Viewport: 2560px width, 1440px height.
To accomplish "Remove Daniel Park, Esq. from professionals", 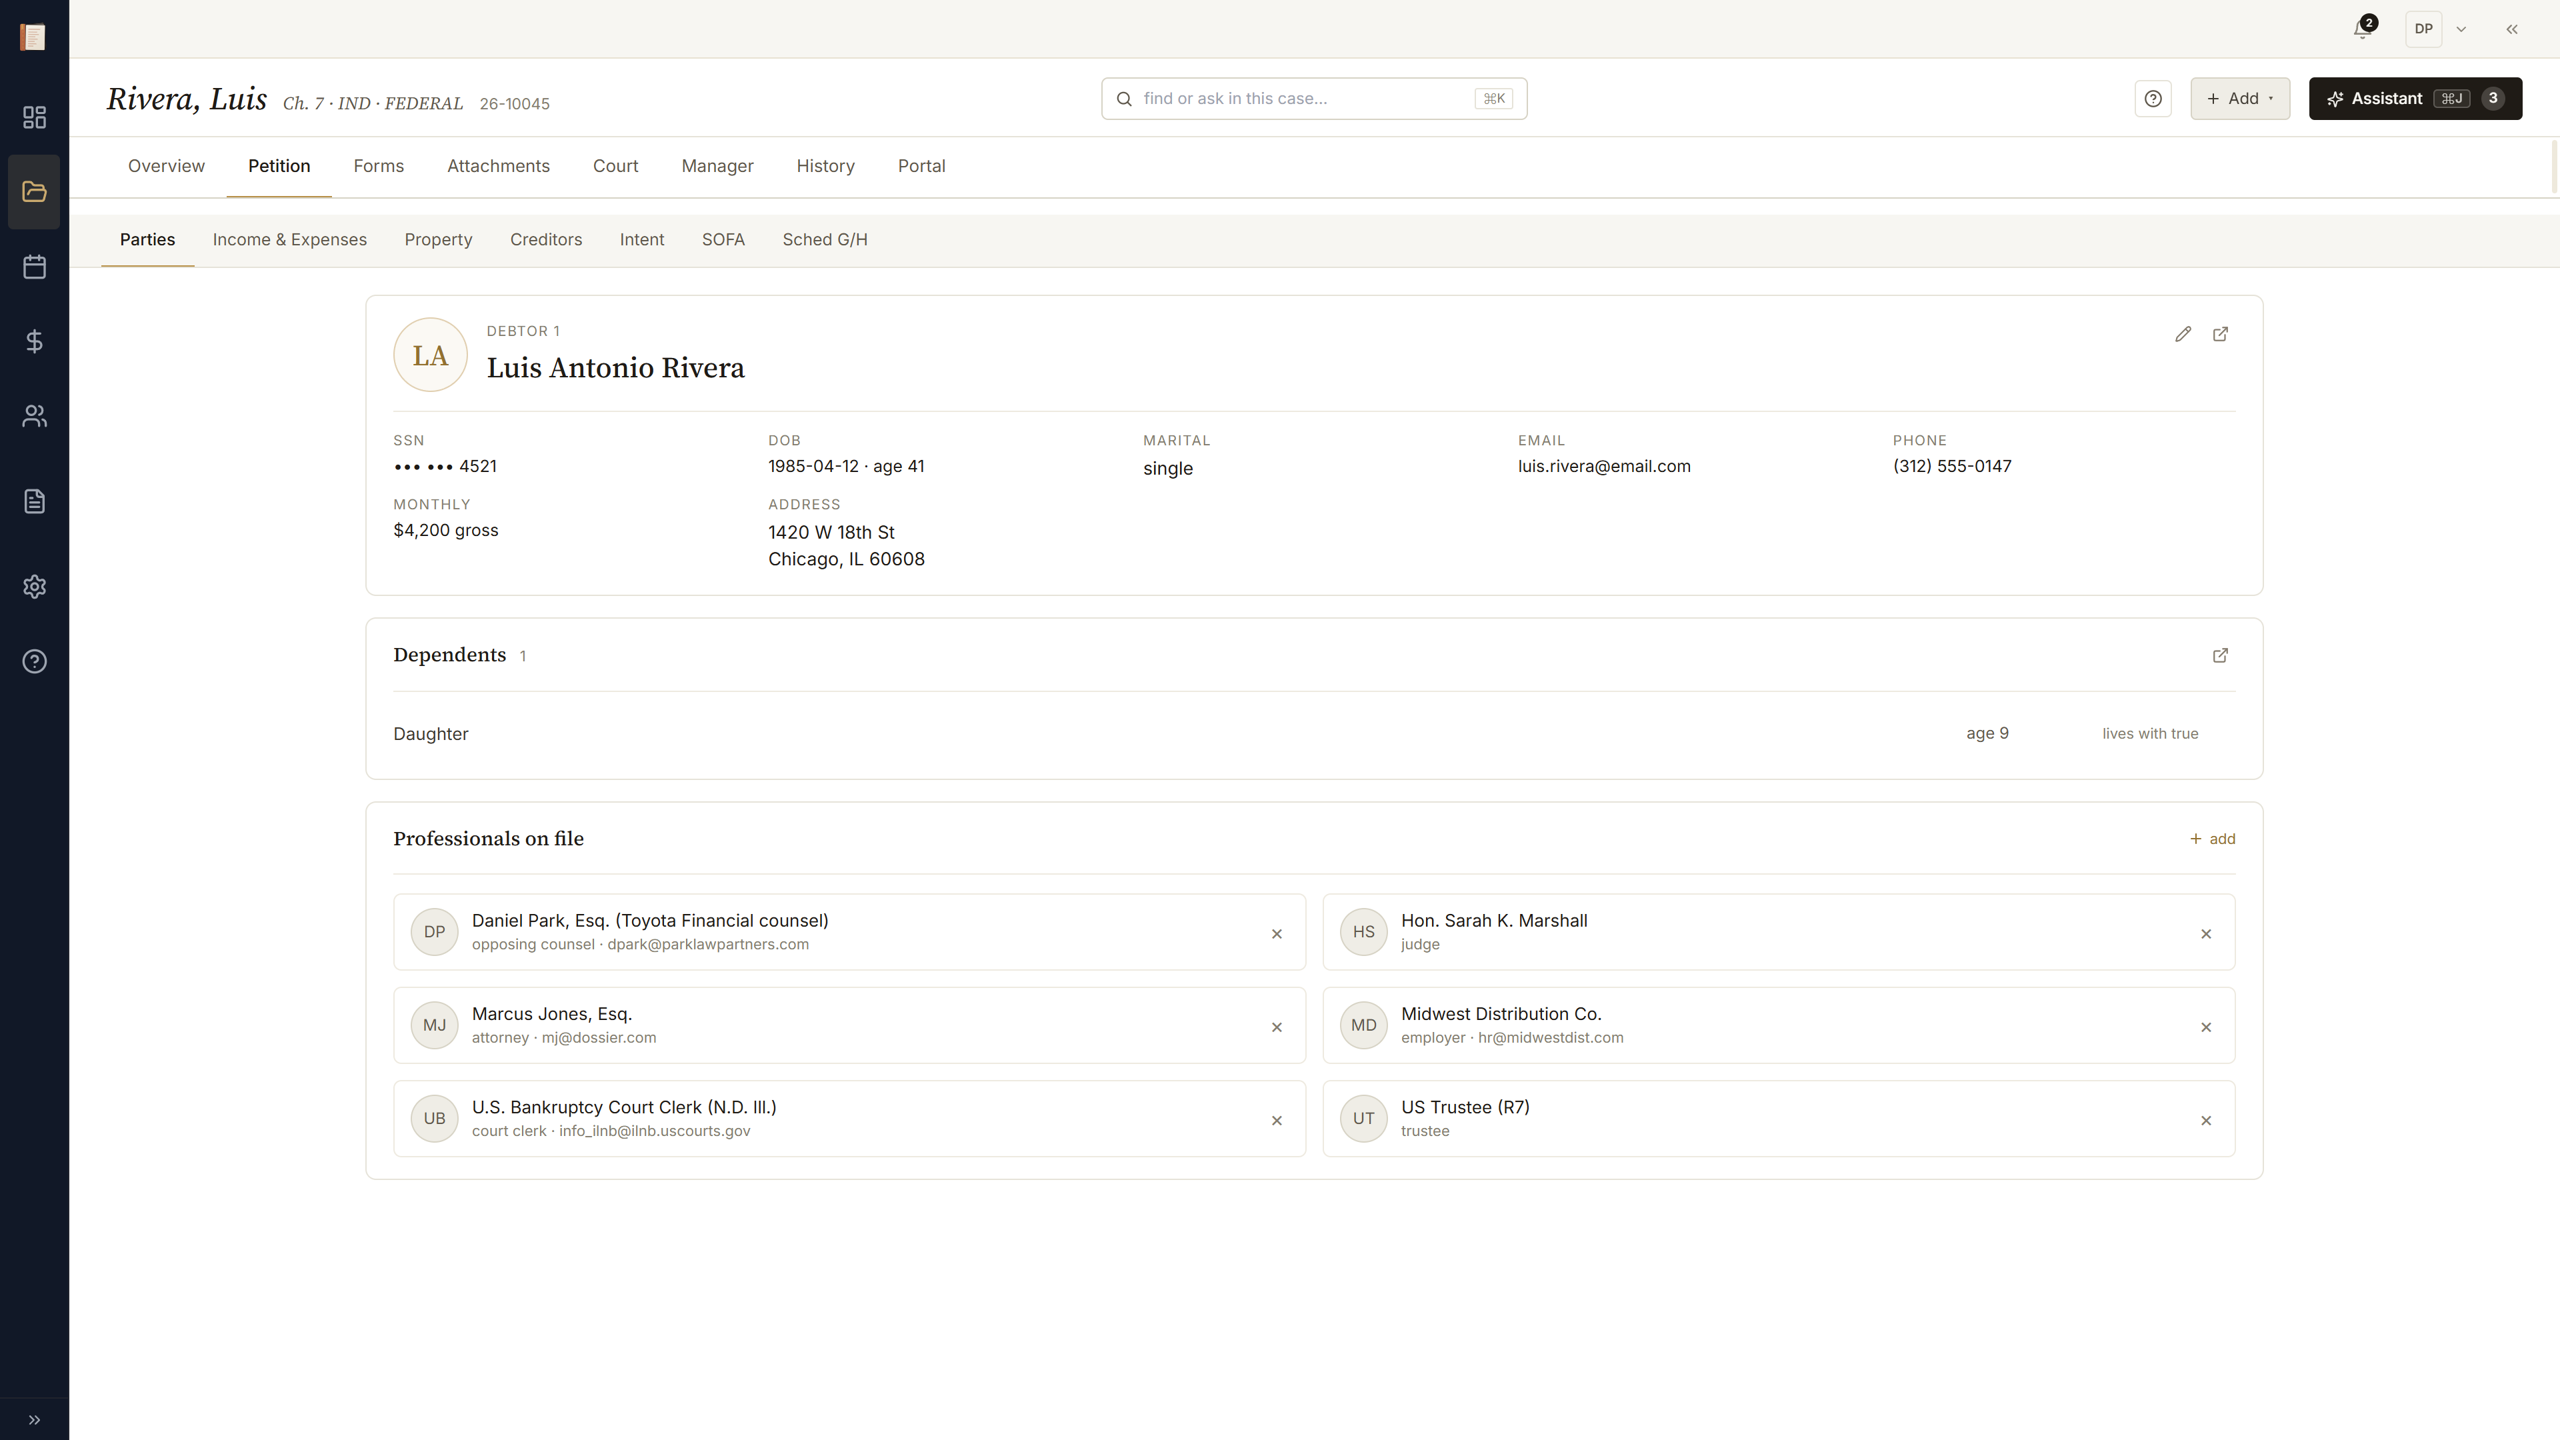I will [1277, 933].
